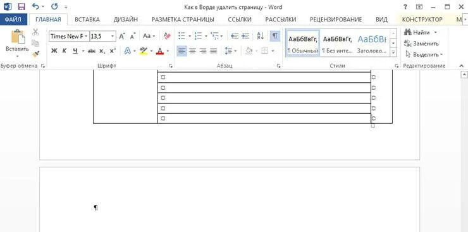Switch to the ССЫЛКИ tab
The image size is (468, 232).
point(240,20)
